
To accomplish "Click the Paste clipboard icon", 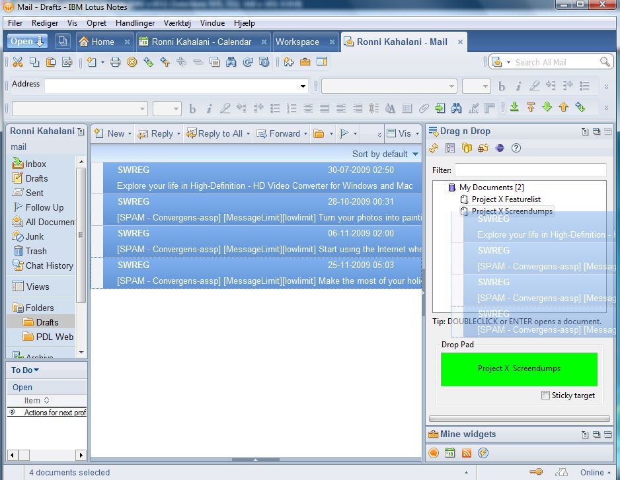I will (51, 62).
